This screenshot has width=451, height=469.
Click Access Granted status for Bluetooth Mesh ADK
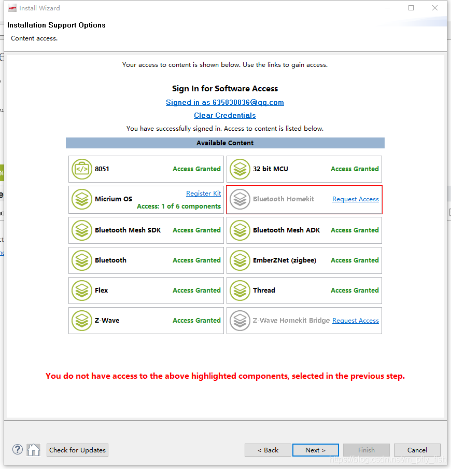[x=355, y=230]
